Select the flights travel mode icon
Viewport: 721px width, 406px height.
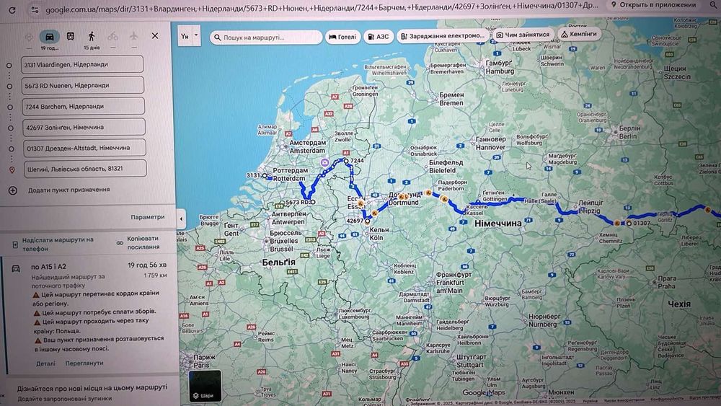click(x=133, y=35)
